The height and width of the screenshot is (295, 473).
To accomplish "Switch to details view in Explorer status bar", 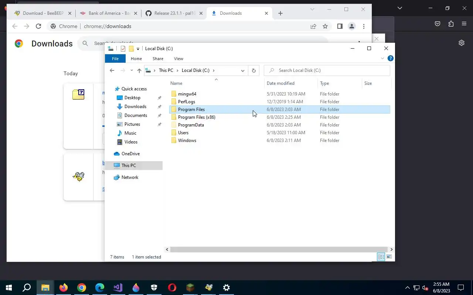I will point(381,257).
